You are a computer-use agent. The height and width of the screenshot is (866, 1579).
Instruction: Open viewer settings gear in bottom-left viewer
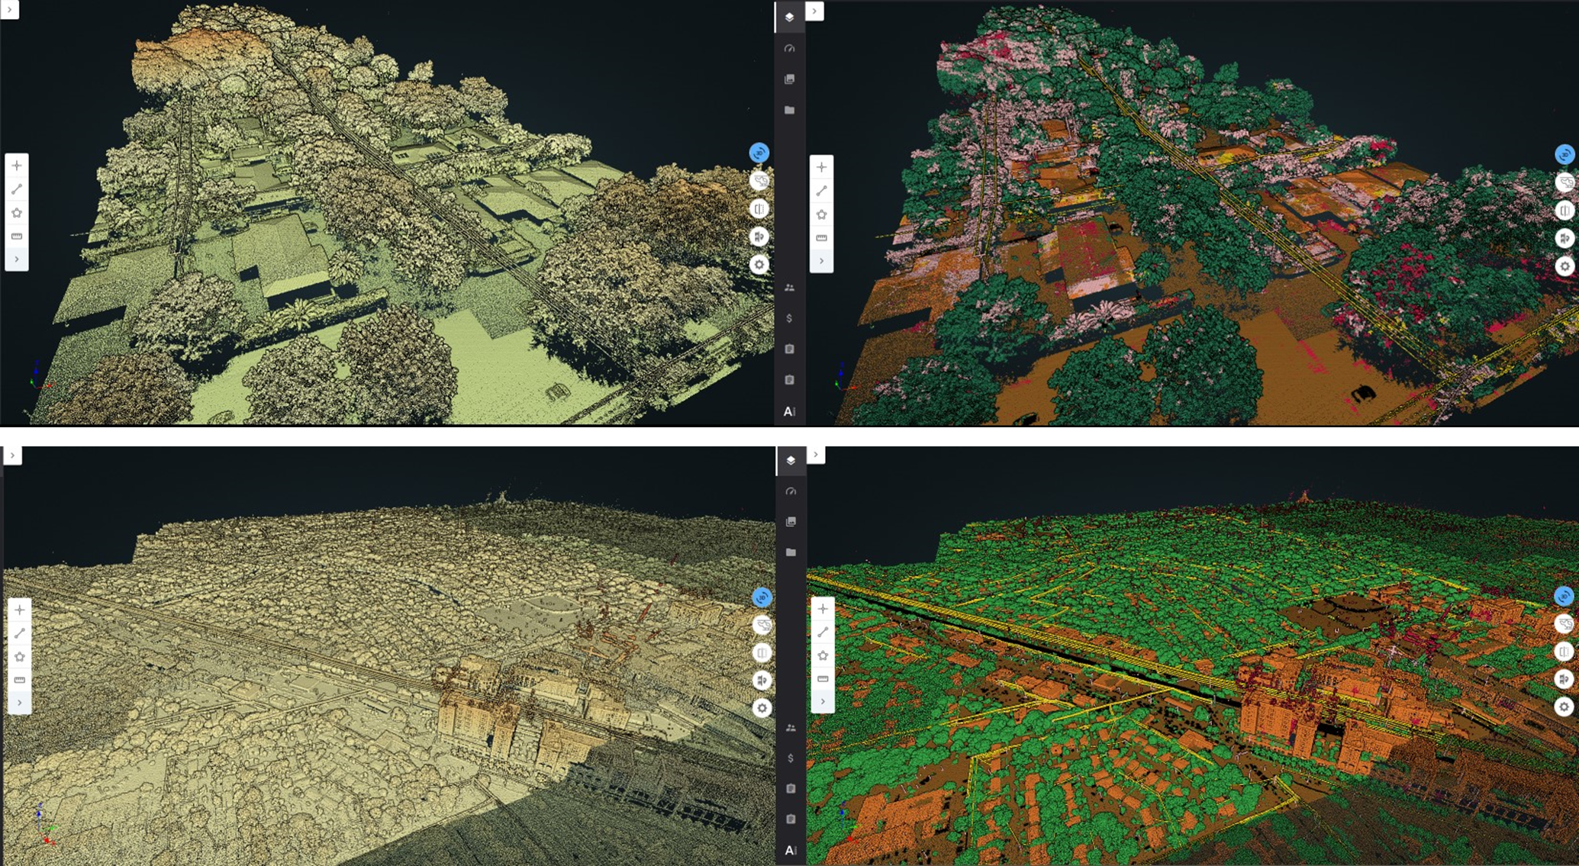coord(762,708)
